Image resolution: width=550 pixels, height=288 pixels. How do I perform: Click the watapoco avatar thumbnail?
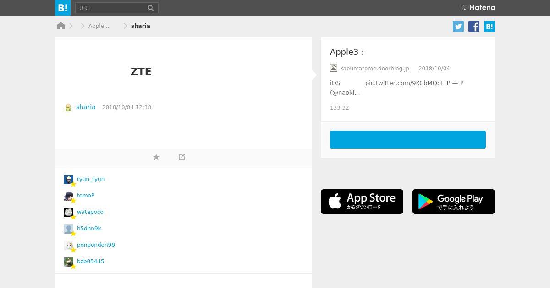(x=69, y=212)
